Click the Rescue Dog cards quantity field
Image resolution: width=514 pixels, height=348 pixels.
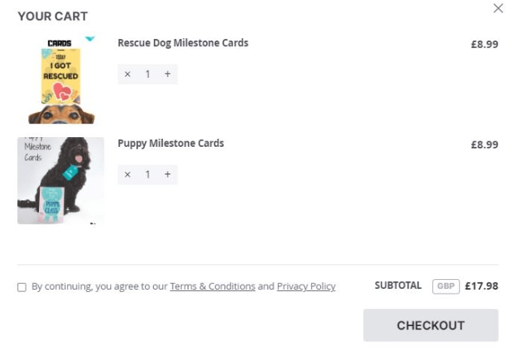[x=148, y=75]
